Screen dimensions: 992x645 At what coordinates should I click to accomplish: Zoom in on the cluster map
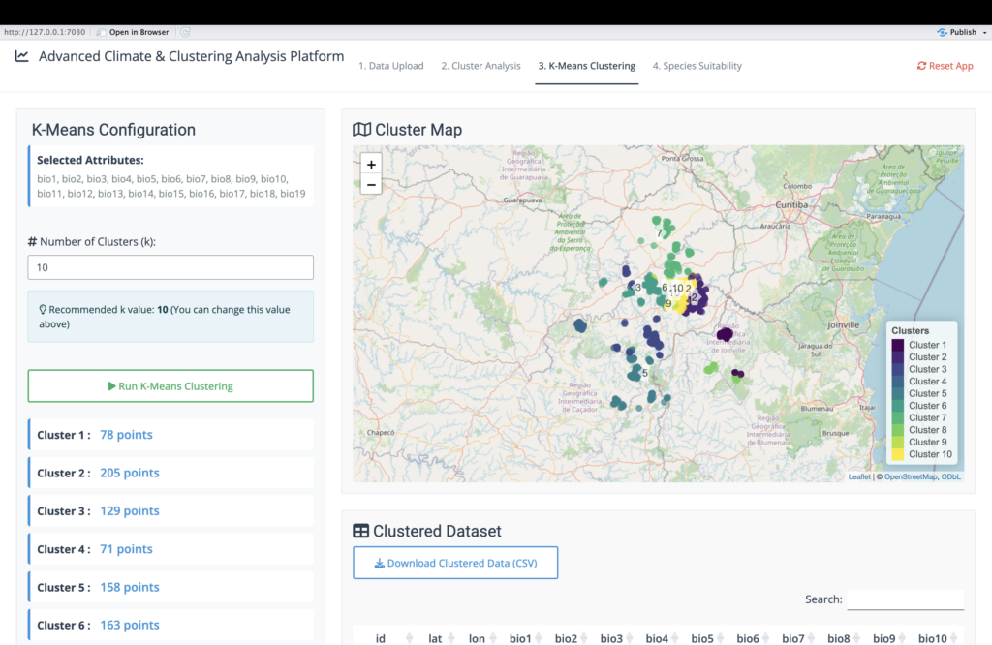point(371,165)
